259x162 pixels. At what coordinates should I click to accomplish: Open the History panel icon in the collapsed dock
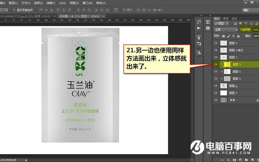(199, 22)
